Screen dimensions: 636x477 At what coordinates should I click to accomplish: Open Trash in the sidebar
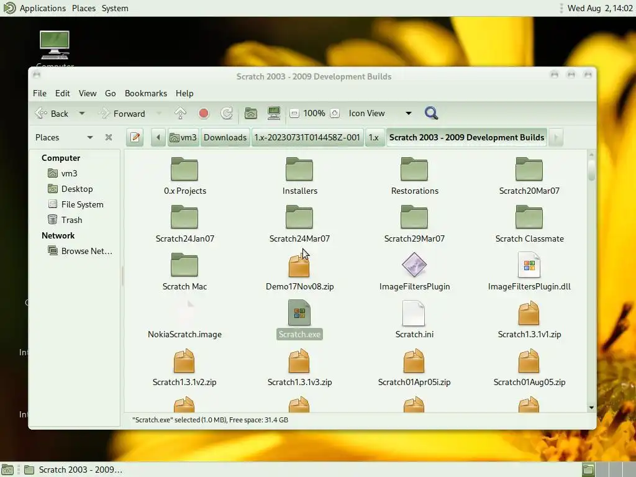click(x=65, y=220)
